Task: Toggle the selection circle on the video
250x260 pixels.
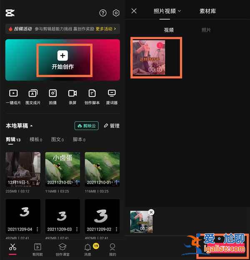Action: (x=160, y=45)
